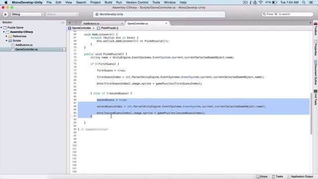The height and width of the screenshot is (179, 318).
Task: Click the MonoDevelop-Unity app menu
Action: click(x=27, y=2)
